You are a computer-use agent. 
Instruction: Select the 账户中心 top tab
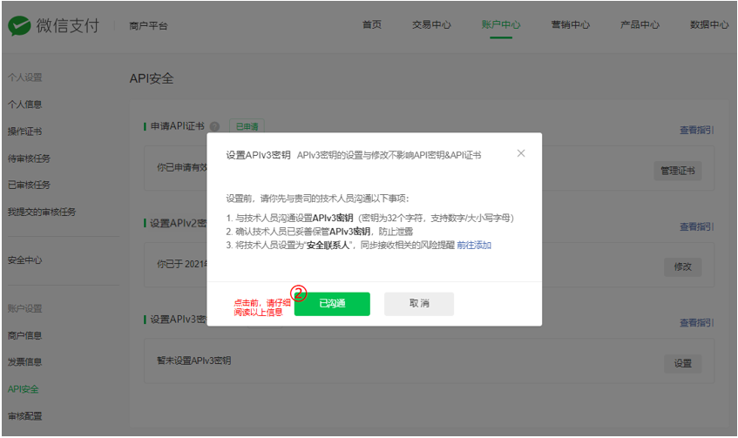[501, 25]
